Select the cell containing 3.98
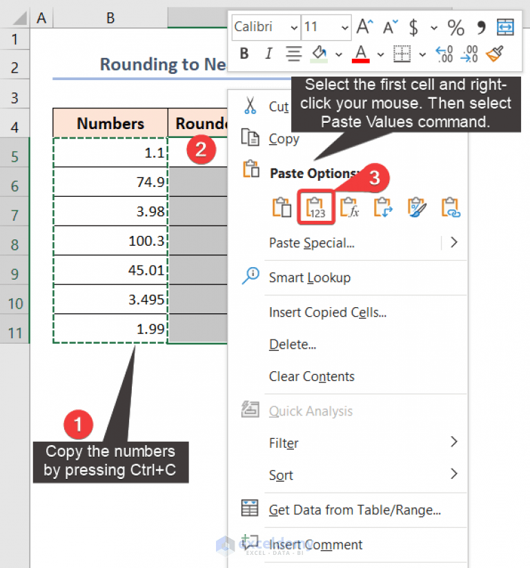 pos(110,211)
